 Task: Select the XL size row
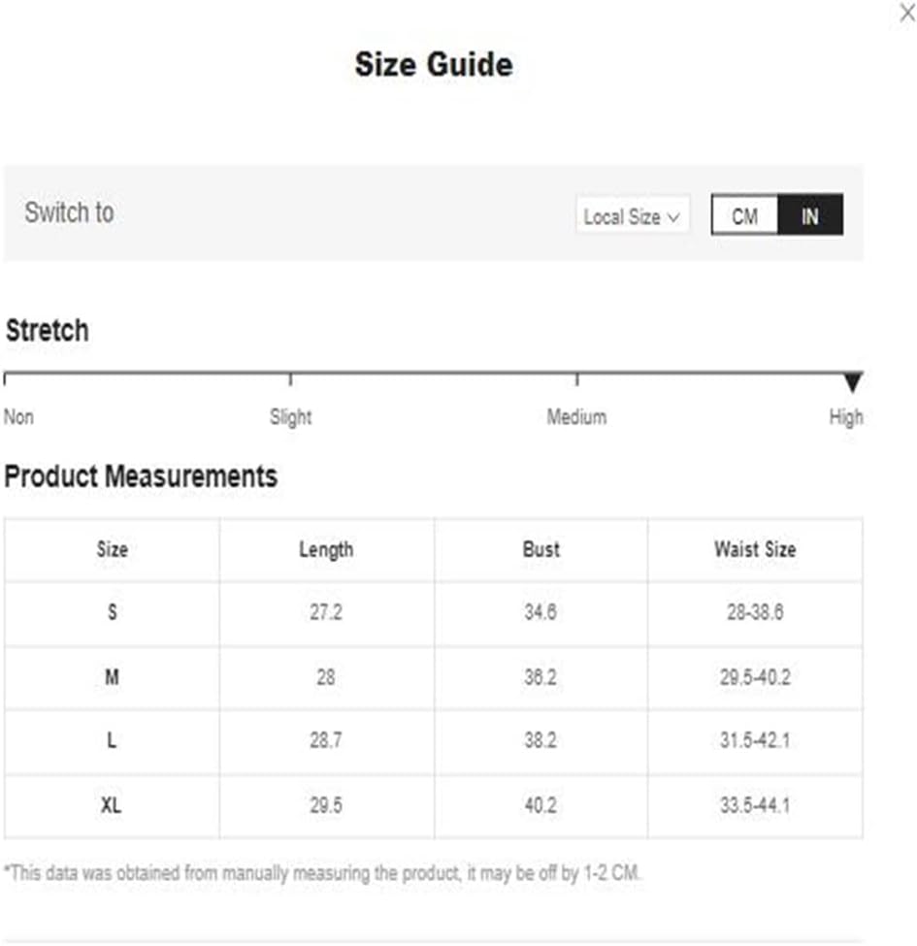433,806
